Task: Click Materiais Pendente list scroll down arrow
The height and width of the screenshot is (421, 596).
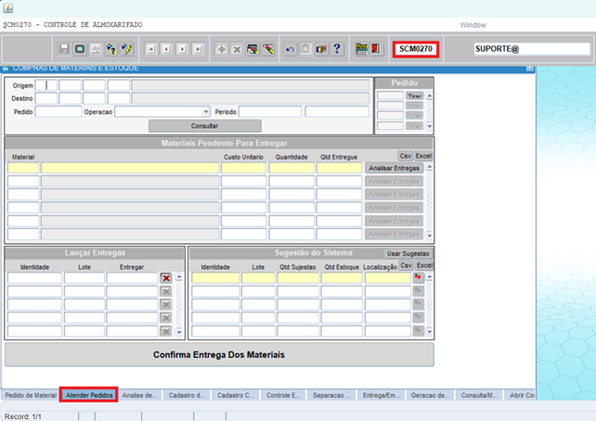Action: (x=429, y=236)
